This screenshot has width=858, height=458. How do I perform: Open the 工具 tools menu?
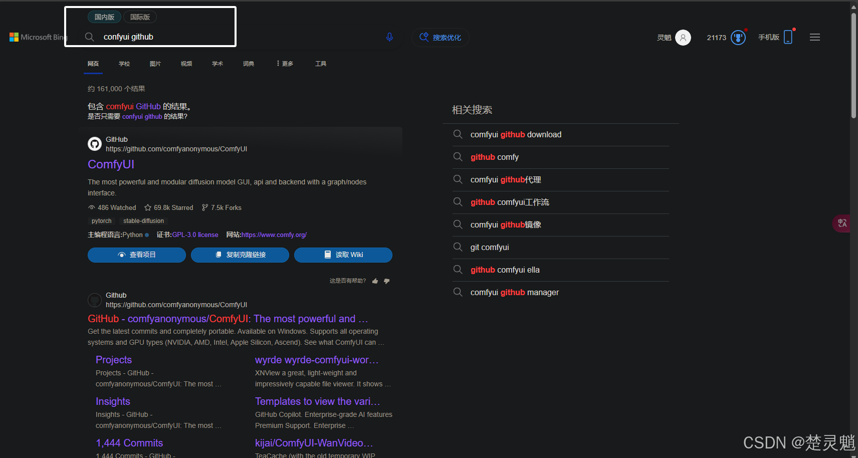point(321,64)
